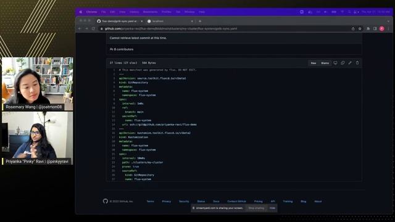The height and width of the screenshot is (222, 395).
Task: Click 'kind: Kustomization' code line
Action: [x=133, y=137]
